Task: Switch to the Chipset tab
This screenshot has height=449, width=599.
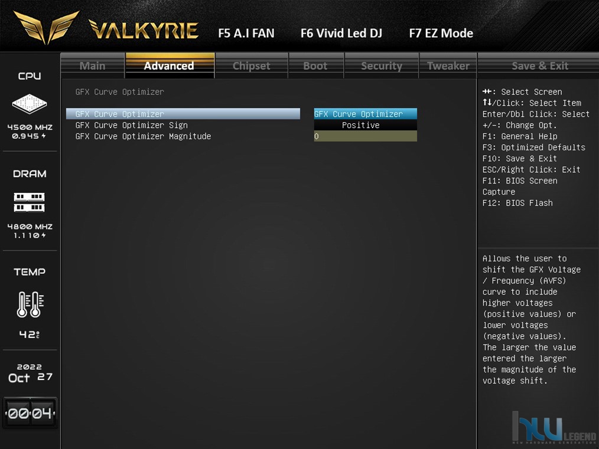Action: coord(252,65)
